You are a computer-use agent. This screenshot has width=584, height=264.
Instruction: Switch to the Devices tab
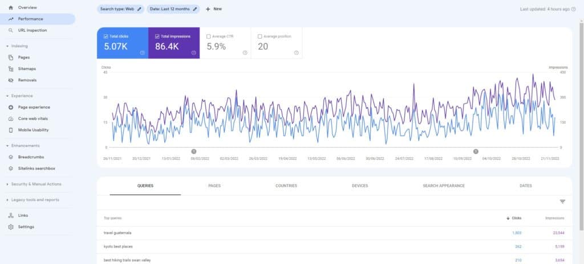360,186
